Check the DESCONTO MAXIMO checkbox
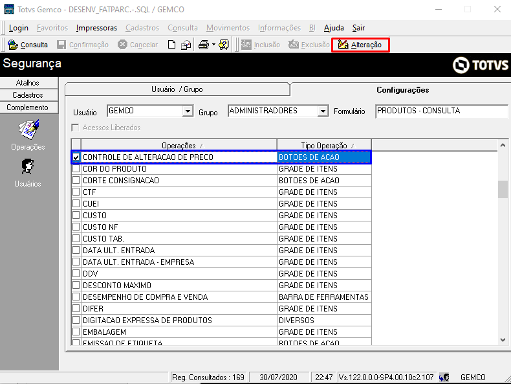This screenshot has height=384, width=511. [x=76, y=285]
